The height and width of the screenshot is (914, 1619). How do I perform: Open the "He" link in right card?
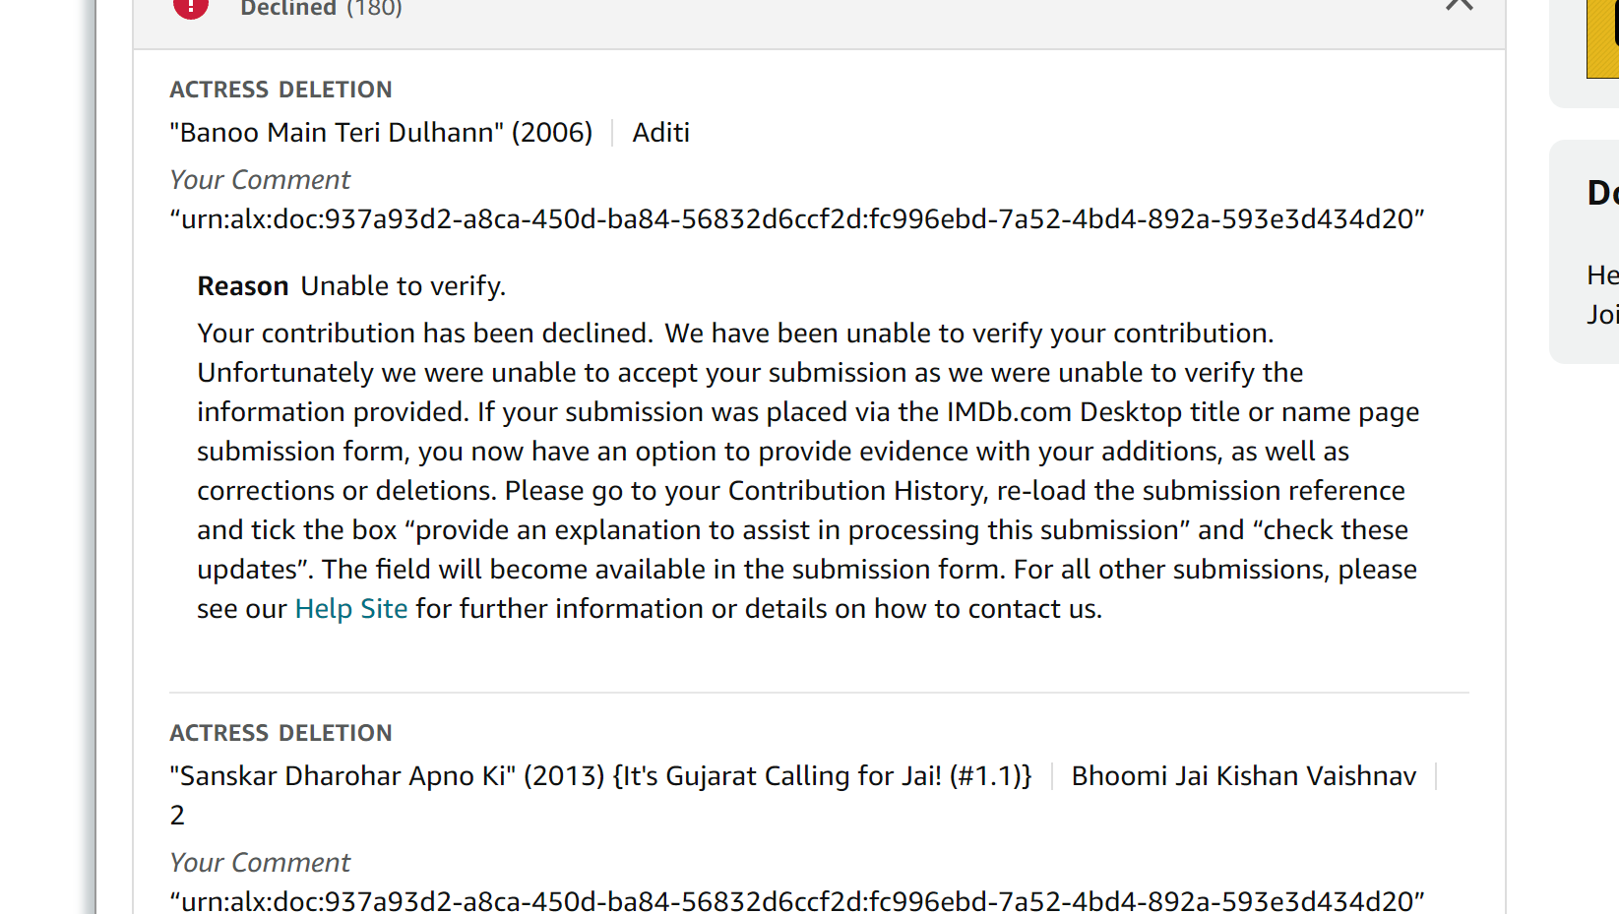point(1602,275)
